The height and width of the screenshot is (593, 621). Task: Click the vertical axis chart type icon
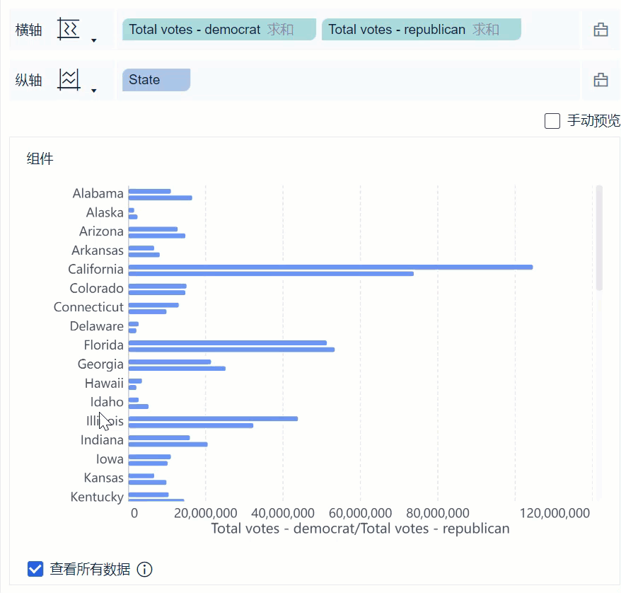69,79
